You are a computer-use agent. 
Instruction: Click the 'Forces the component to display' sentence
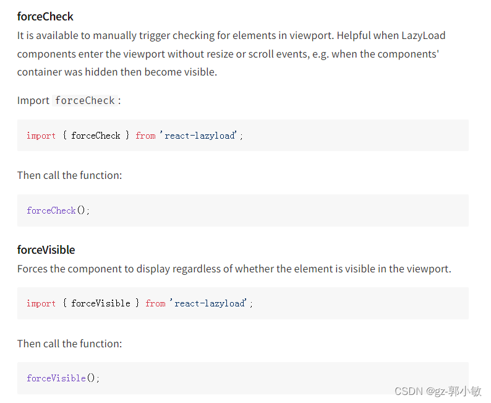[234, 269]
